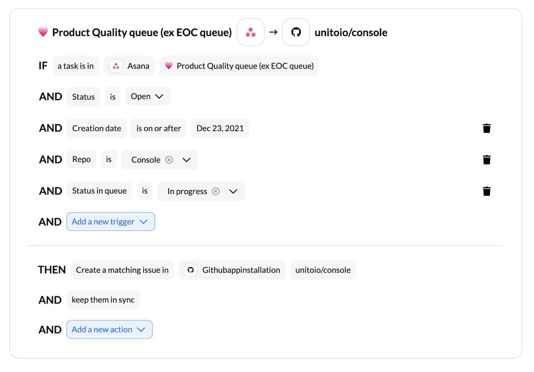
Task: Click the Asana icon in the flow header
Action: tap(251, 32)
